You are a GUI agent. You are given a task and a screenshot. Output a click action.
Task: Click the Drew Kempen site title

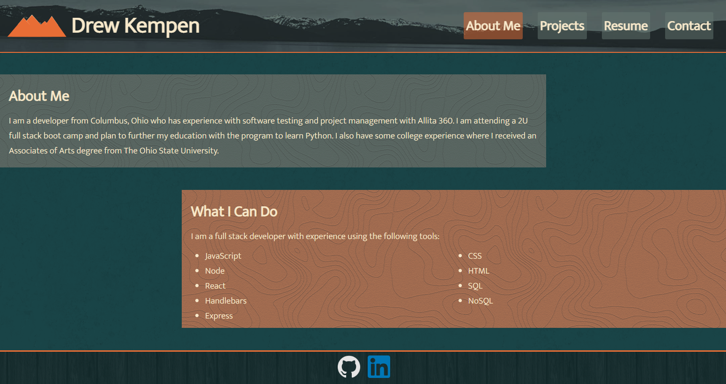tap(135, 26)
